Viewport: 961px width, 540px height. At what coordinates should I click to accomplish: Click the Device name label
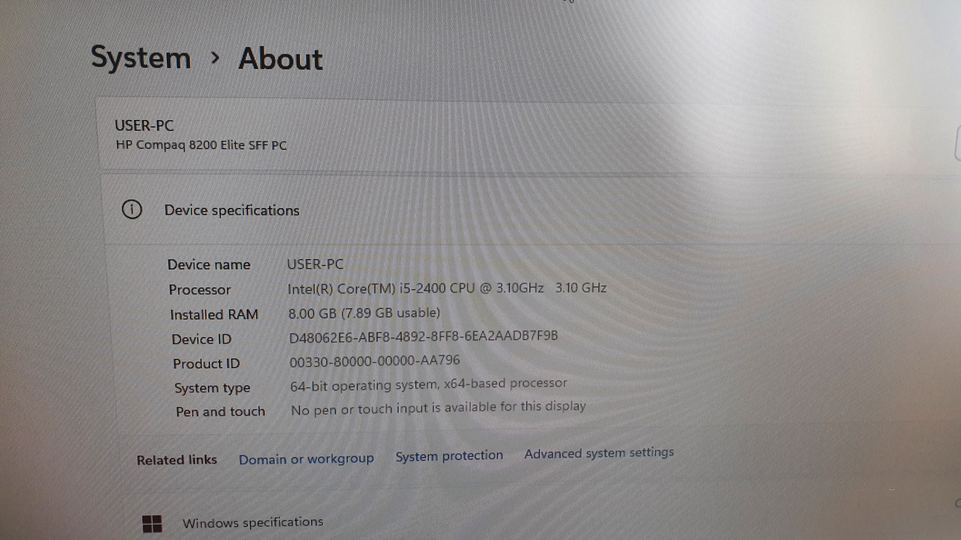coord(209,264)
